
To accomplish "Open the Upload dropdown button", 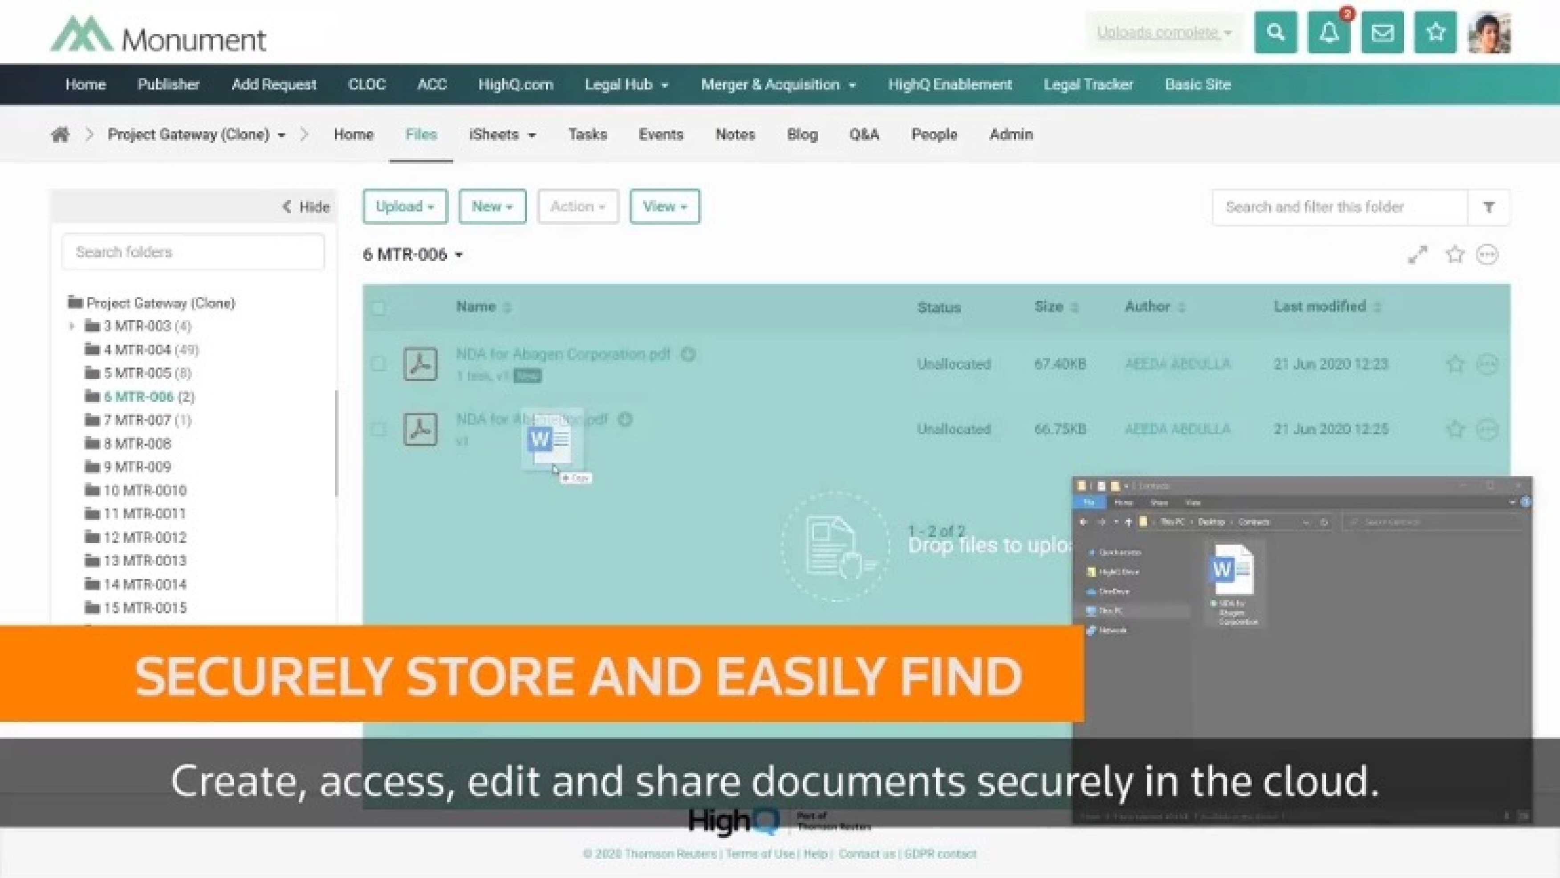I will tap(405, 207).
